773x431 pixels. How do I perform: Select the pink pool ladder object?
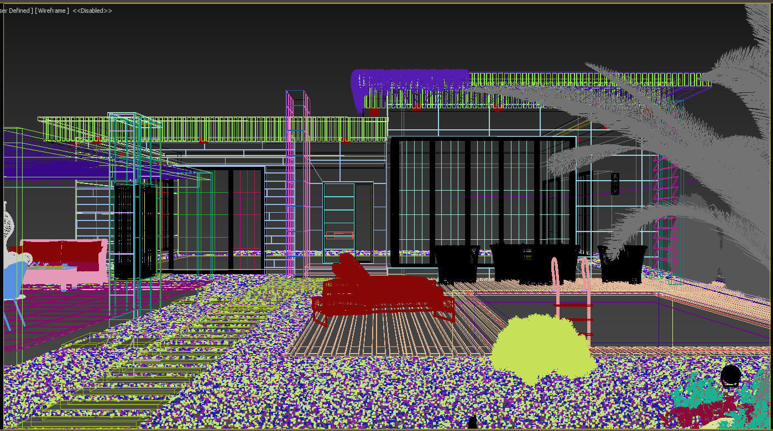(x=572, y=297)
